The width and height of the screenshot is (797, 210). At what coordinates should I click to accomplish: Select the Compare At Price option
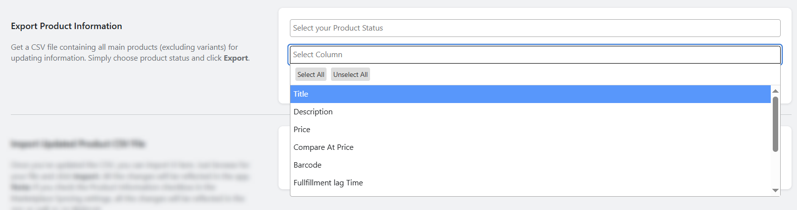(x=530, y=147)
